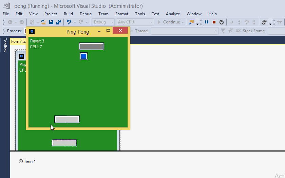The width and height of the screenshot is (285, 178).
Task: Open the Redo history dropdown arrow
Action: [x=87, y=22]
